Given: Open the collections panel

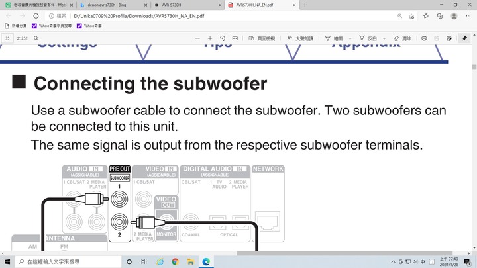Looking at the screenshot, I should 440,16.
